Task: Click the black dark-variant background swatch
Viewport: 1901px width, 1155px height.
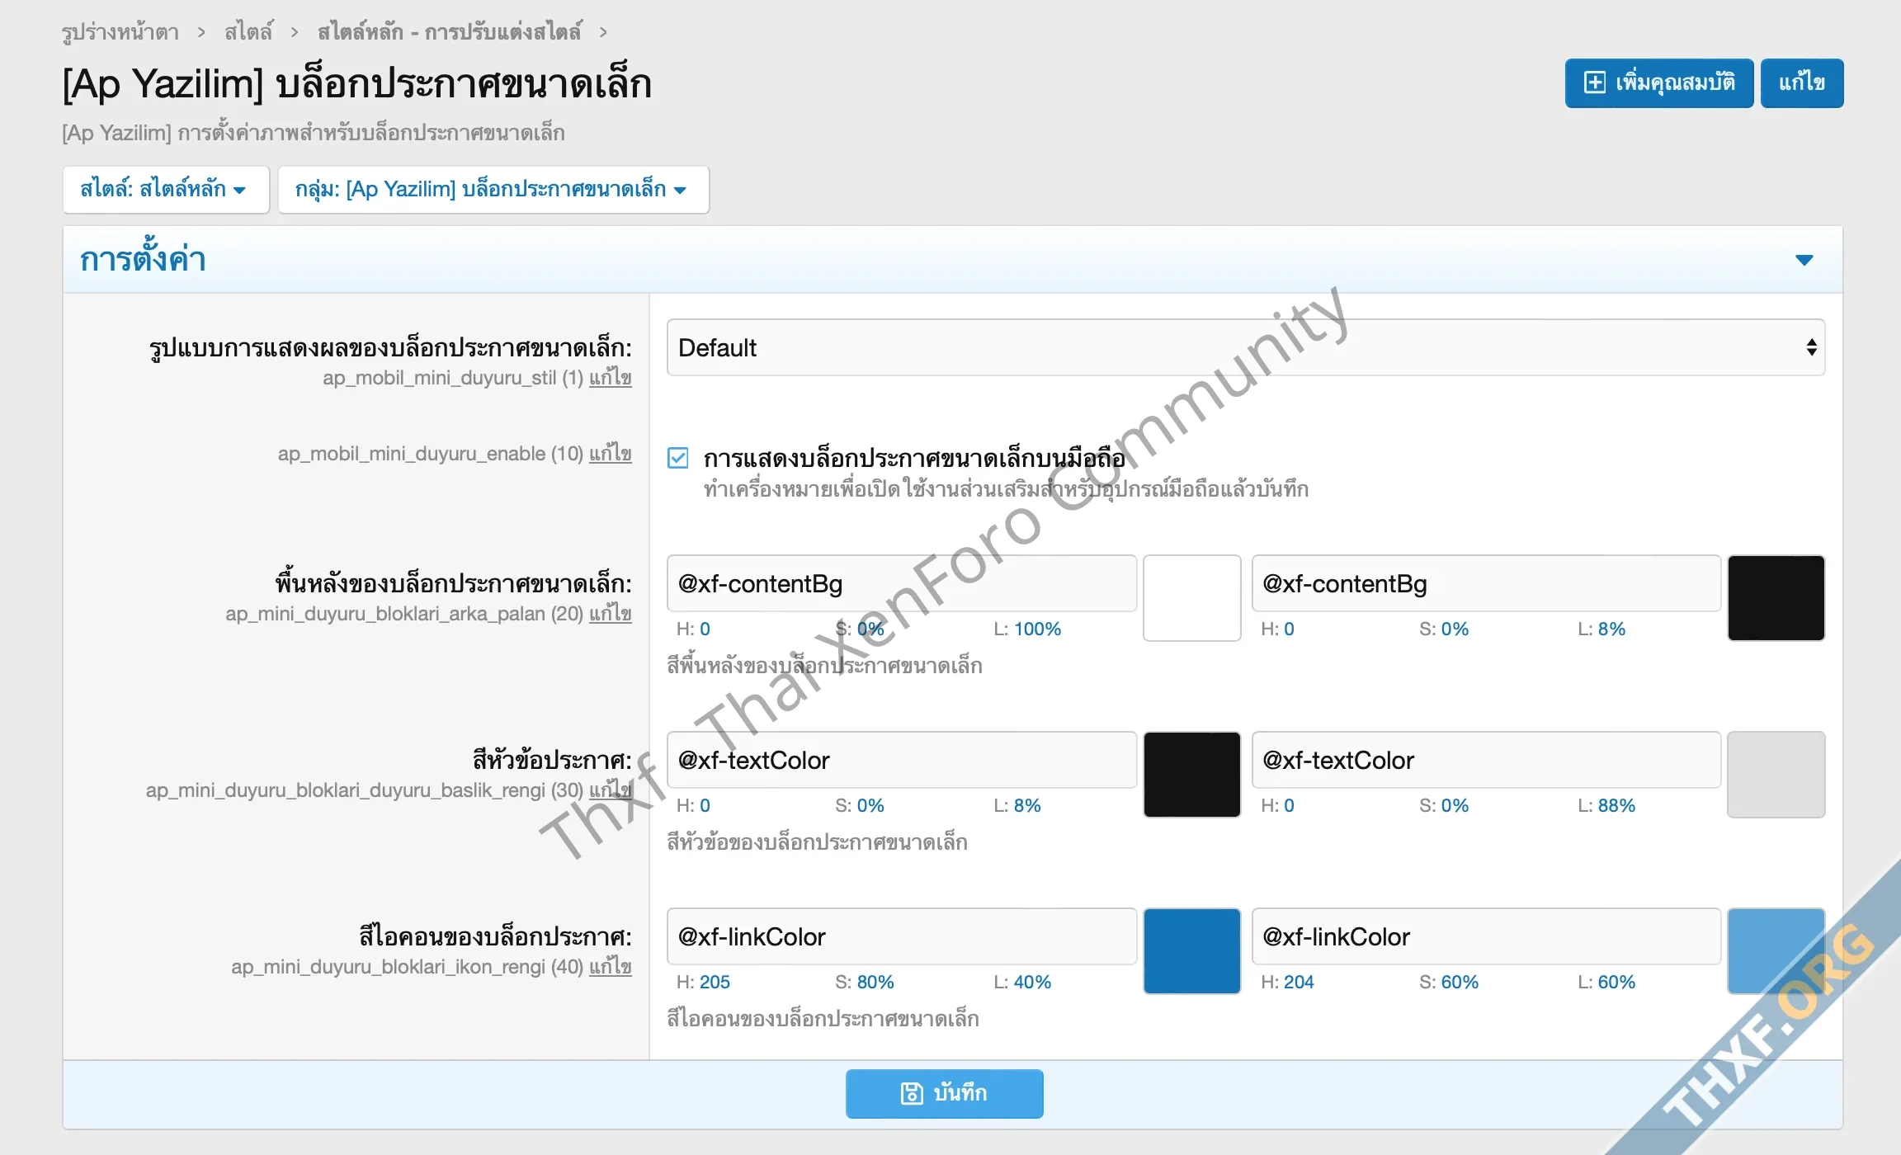Action: pyautogui.click(x=1776, y=597)
